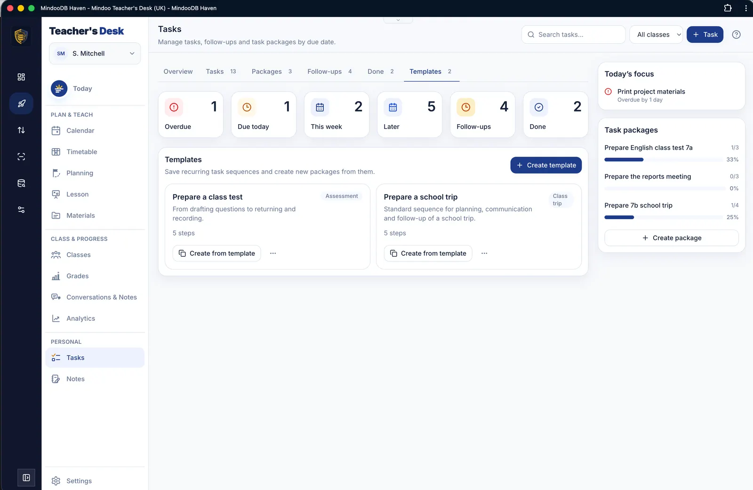Screen dimensions: 753x490
Task: Open the Prepare the reports meeting package
Action: pos(648,177)
